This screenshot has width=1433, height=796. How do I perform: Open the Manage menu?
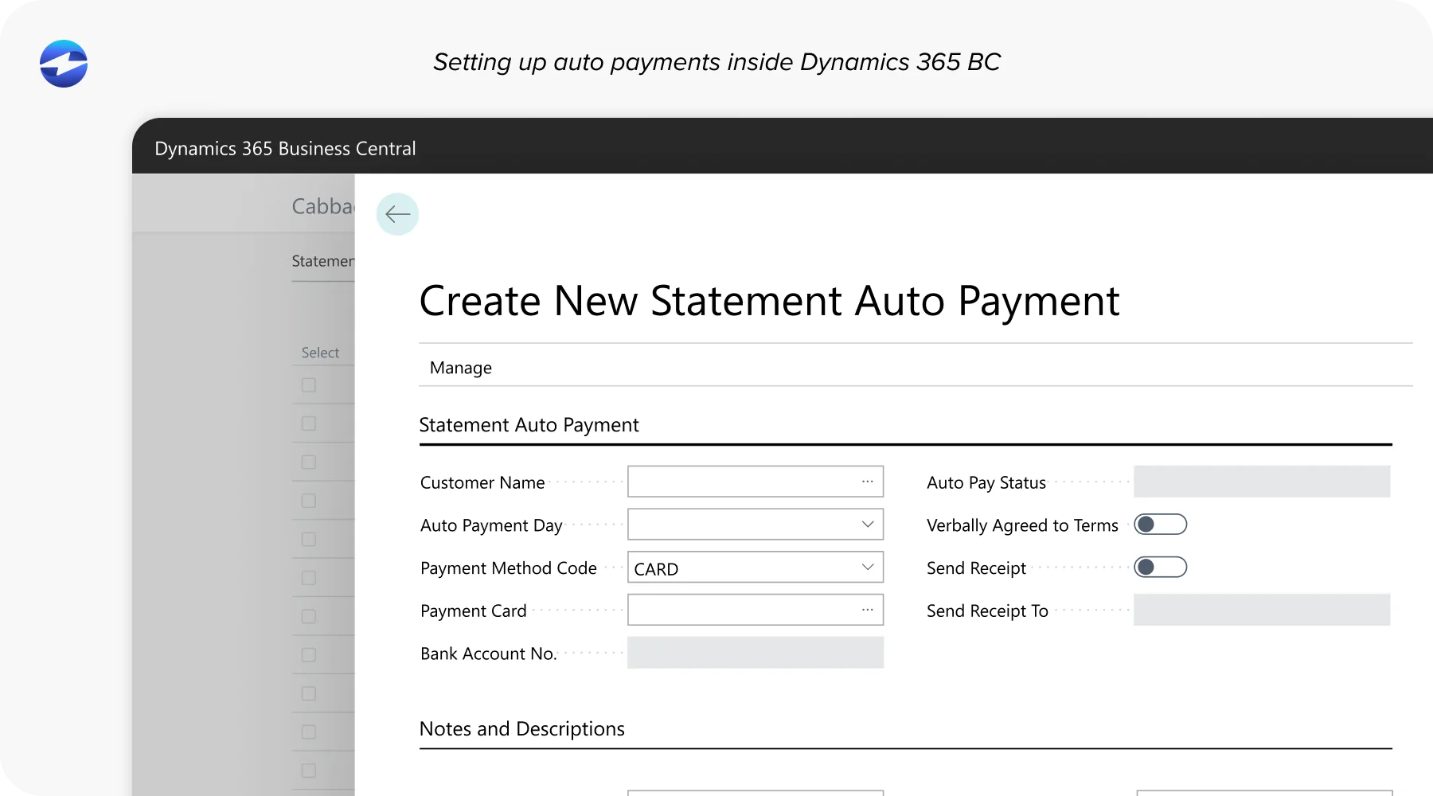(x=461, y=368)
